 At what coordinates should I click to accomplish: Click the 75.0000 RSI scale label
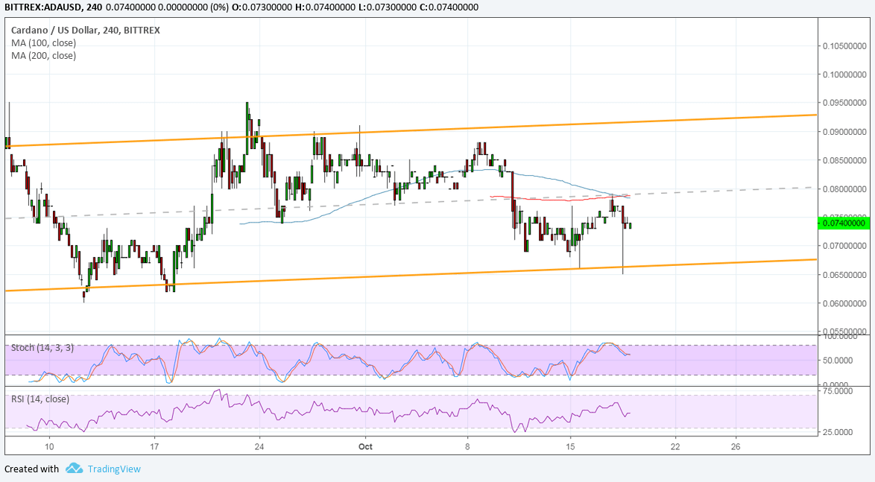(x=838, y=391)
